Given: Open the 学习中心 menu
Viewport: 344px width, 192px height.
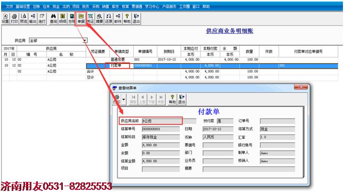Looking at the screenshot, I should pos(152,6).
